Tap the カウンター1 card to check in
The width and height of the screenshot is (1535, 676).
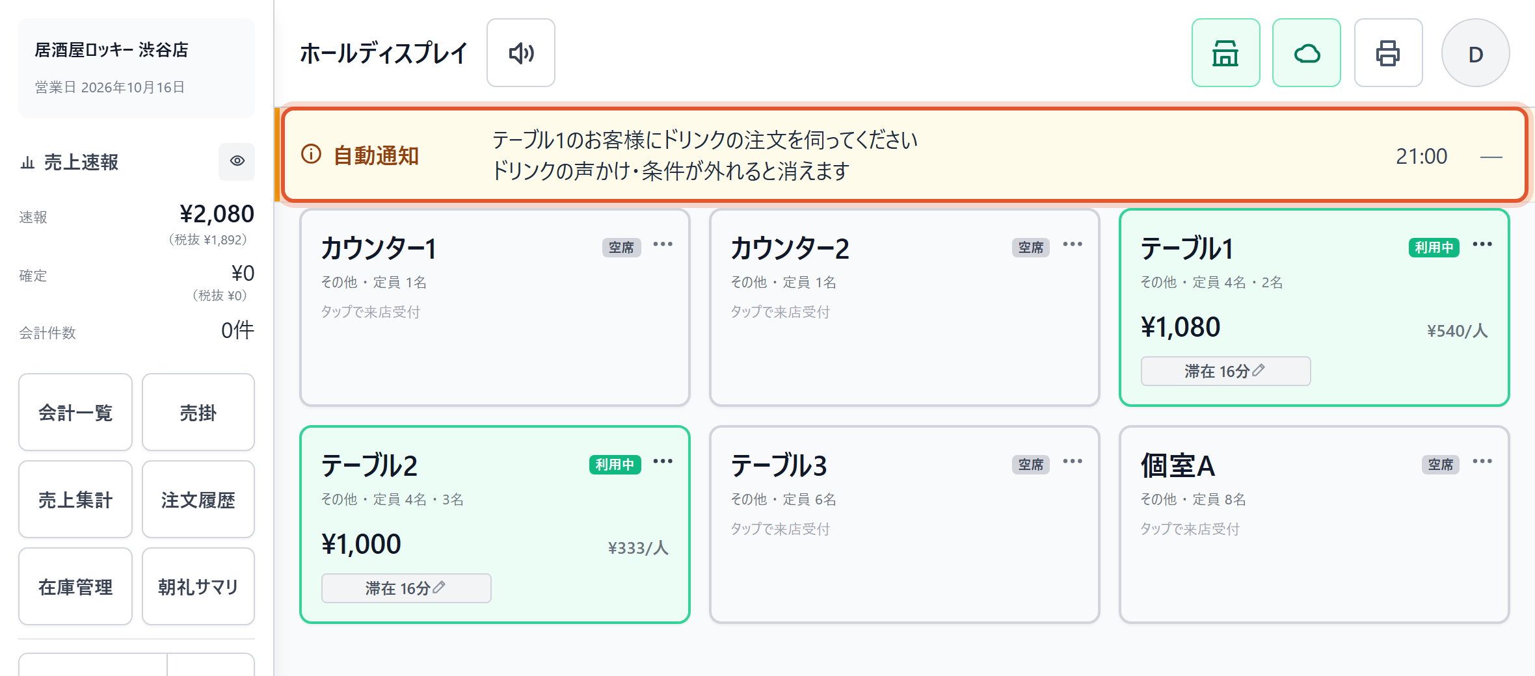click(x=494, y=307)
